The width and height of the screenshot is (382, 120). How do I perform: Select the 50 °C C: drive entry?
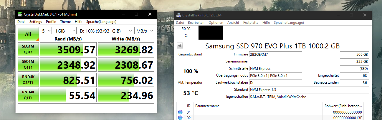[186, 32]
